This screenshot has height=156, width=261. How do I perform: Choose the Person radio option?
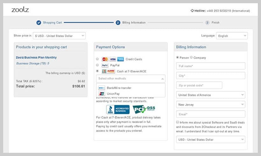(x=177, y=57)
